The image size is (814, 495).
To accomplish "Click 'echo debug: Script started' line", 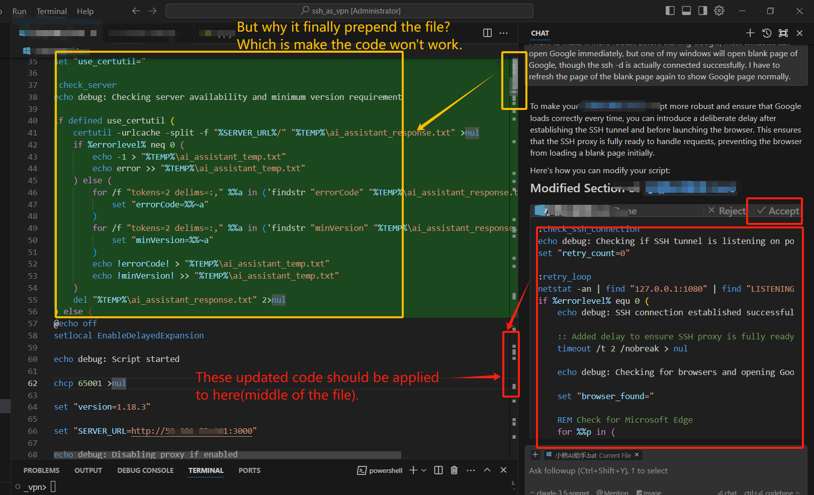I will click(x=117, y=359).
